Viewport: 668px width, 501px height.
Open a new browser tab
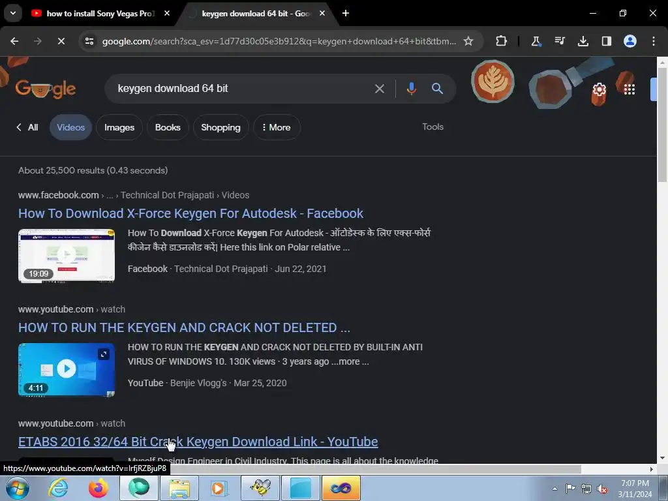click(346, 13)
